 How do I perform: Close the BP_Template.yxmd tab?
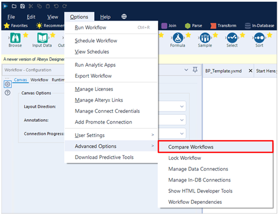click(250, 71)
